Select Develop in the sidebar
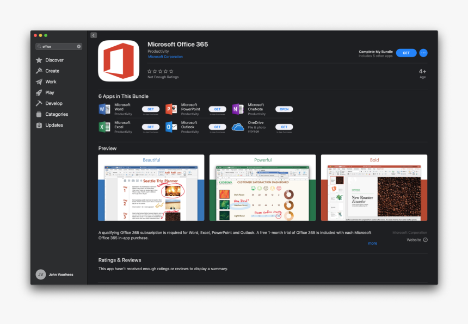This screenshot has width=468, height=324. pos(54,103)
